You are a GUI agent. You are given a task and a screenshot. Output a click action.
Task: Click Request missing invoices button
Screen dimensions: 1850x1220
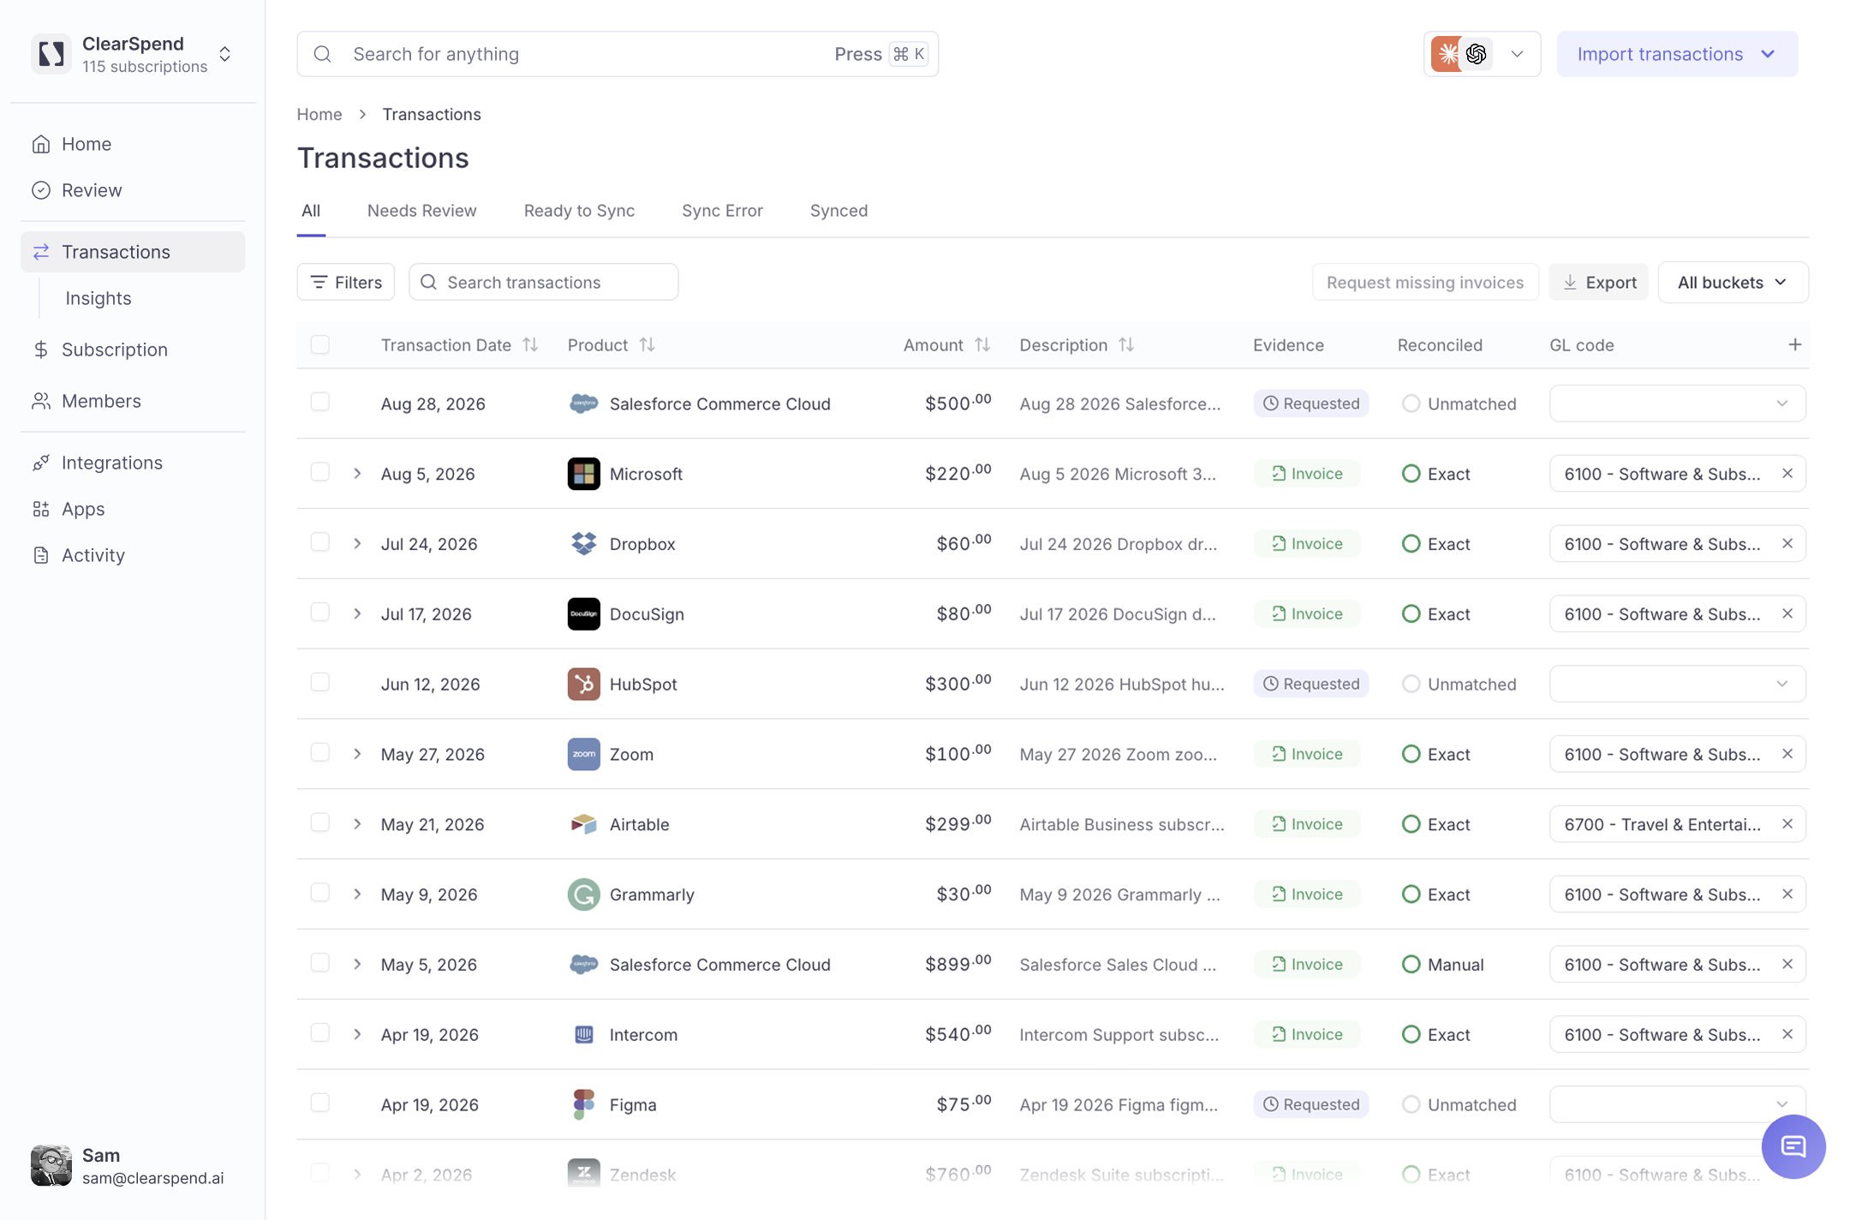point(1425,282)
